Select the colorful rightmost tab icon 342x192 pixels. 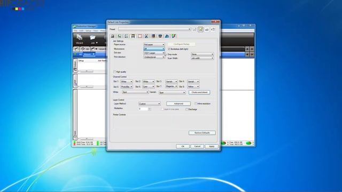pyautogui.click(x=174, y=36)
